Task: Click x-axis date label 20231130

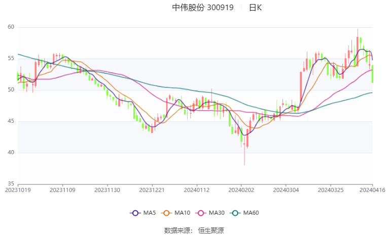Action: (x=107, y=190)
